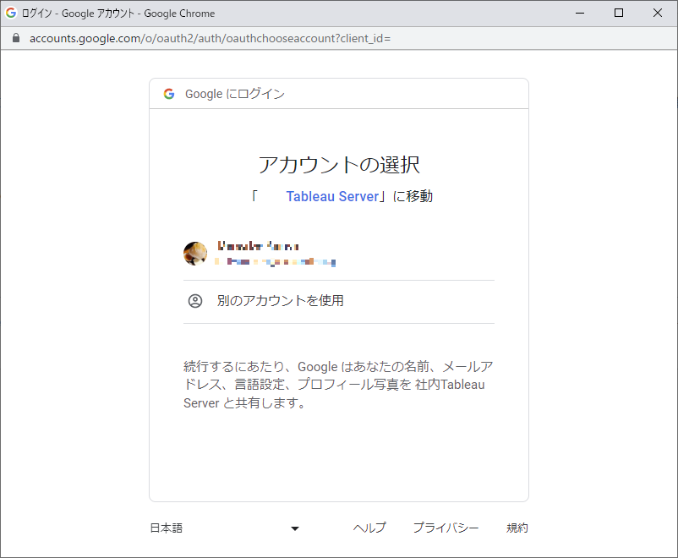This screenshot has width=678, height=558.
Task: Minimize the Chrome window
Action: [580, 13]
